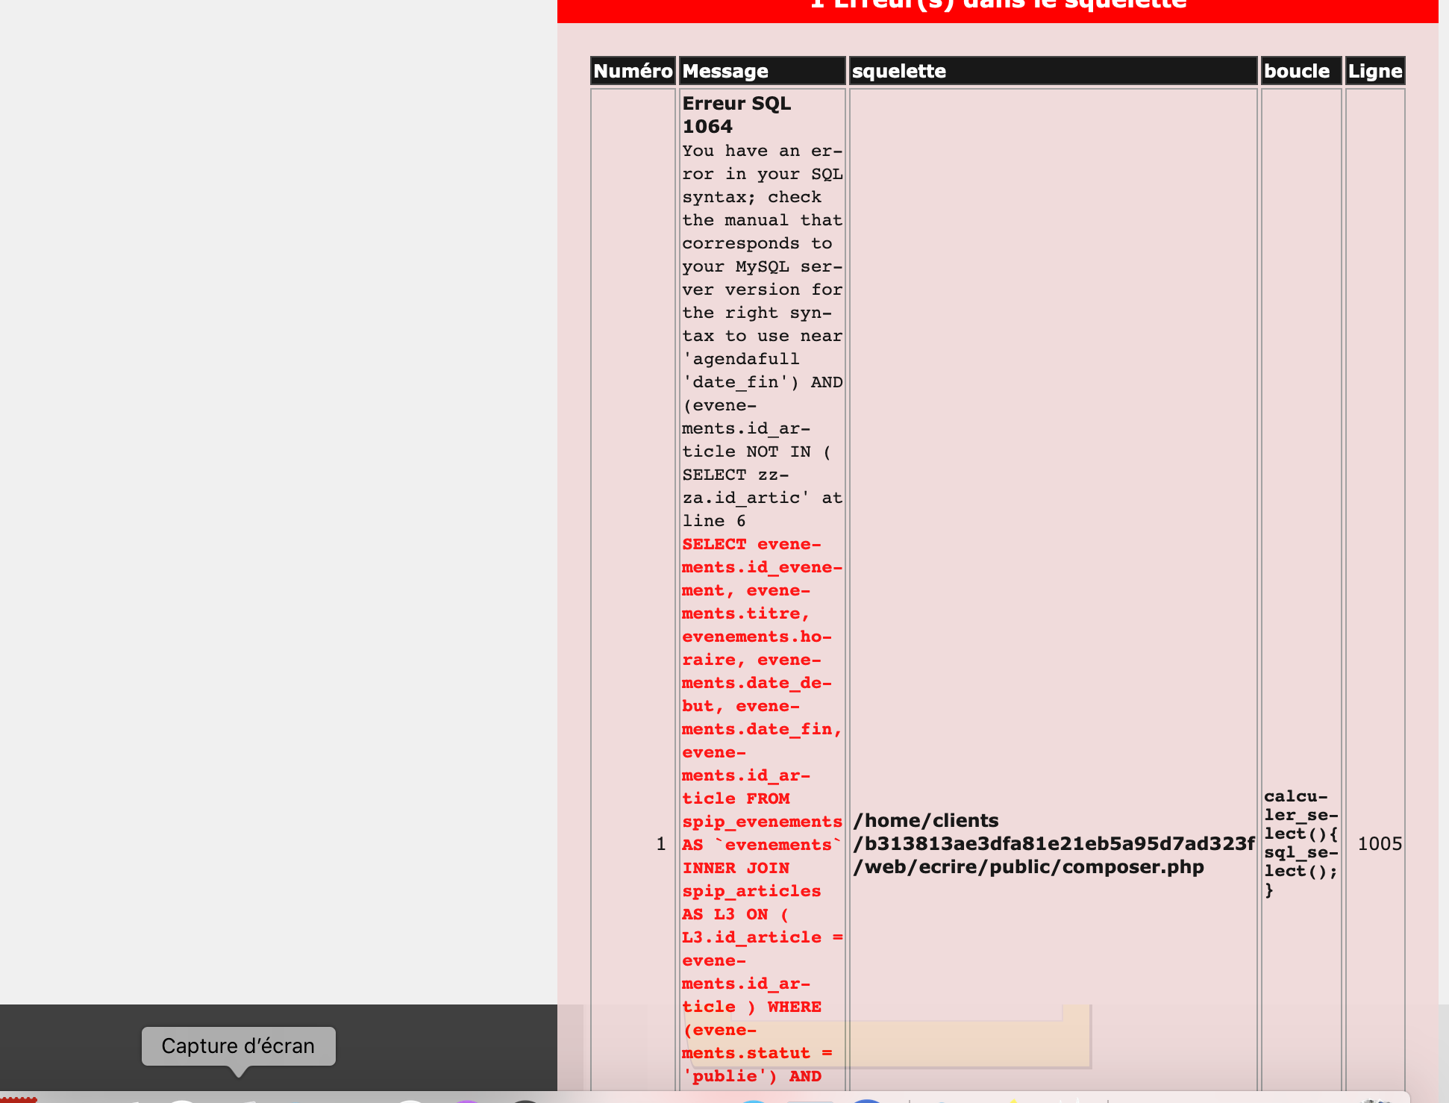Click the boucle column header

1301,71
